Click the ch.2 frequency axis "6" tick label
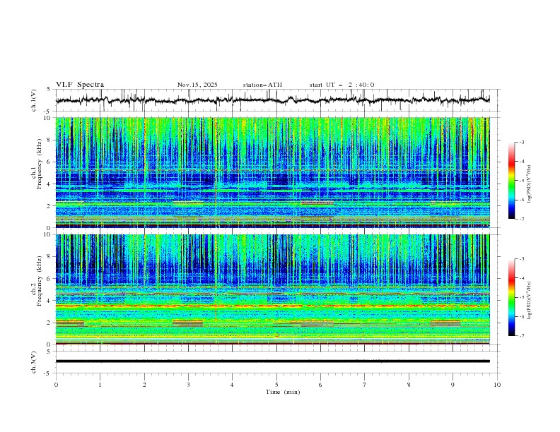560x432 pixels. [50, 278]
